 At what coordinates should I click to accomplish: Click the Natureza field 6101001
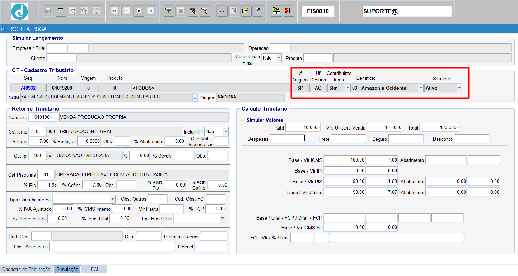43,117
